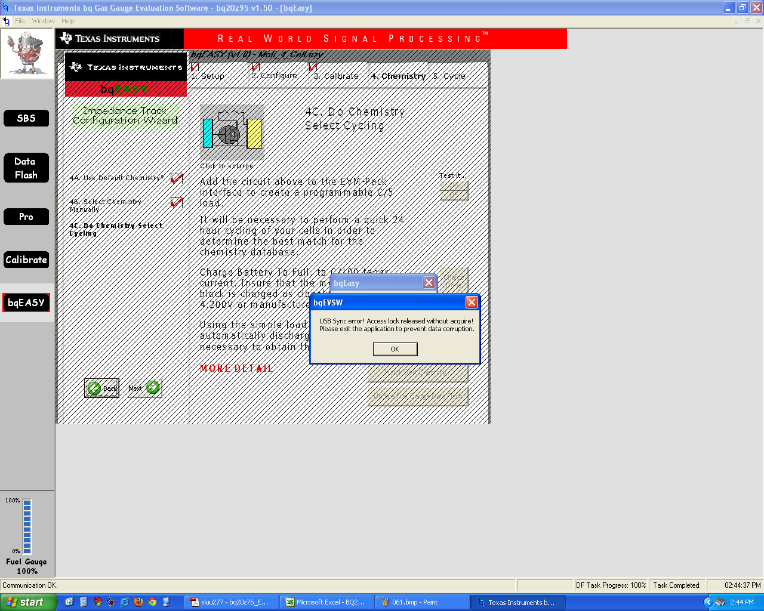Click the taskbar clock showing 2:44 PM
This screenshot has width=764, height=611.
click(741, 602)
